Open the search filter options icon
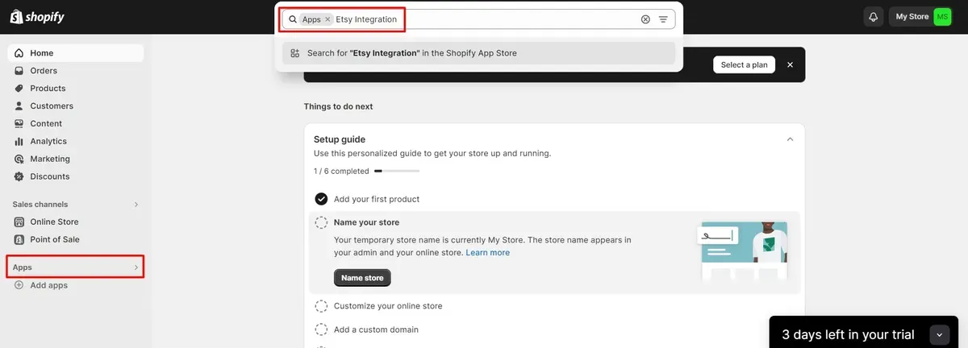This screenshot has width=968, height=348. 663,19
